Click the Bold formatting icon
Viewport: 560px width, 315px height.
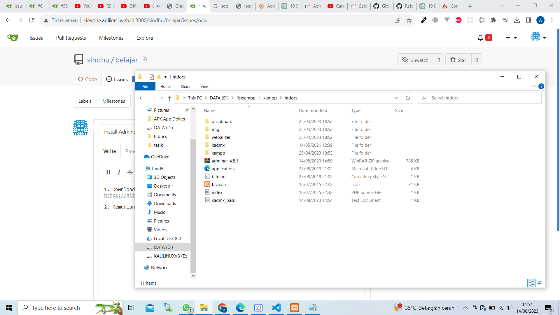coord(108,172)
